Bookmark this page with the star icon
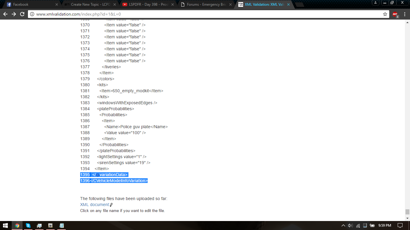This screenshot has height=230, width=410. [385, 14]
